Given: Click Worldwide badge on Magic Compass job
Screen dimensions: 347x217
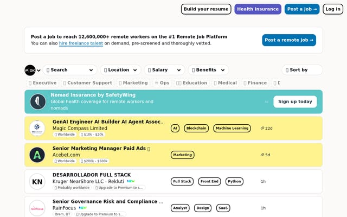Looking at the screenshot, I should click(x=65, y=135).
